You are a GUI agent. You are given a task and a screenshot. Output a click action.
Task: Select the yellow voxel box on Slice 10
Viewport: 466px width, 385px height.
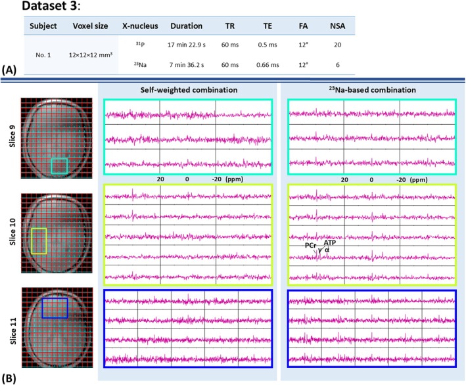(x=39, y=241)
